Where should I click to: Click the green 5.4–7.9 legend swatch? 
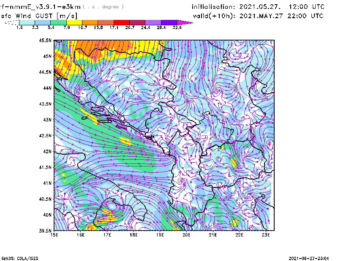click(x=58, y=22)
